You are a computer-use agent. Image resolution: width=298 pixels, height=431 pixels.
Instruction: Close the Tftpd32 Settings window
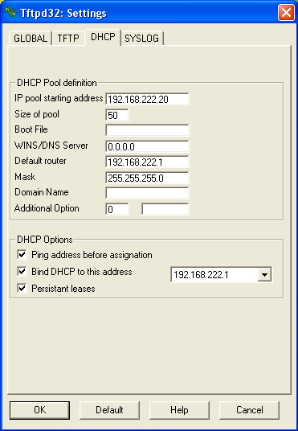click(286, 13)
